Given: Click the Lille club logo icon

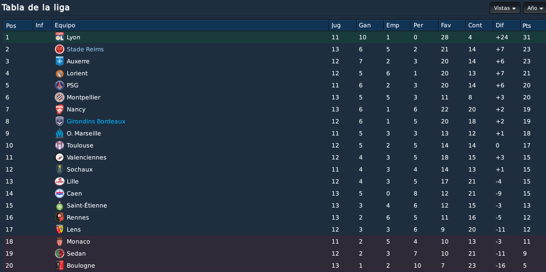Looking at the screenshot, I should click(x=60, y=181).
